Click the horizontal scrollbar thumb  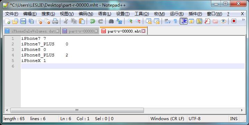click(77, 110)
